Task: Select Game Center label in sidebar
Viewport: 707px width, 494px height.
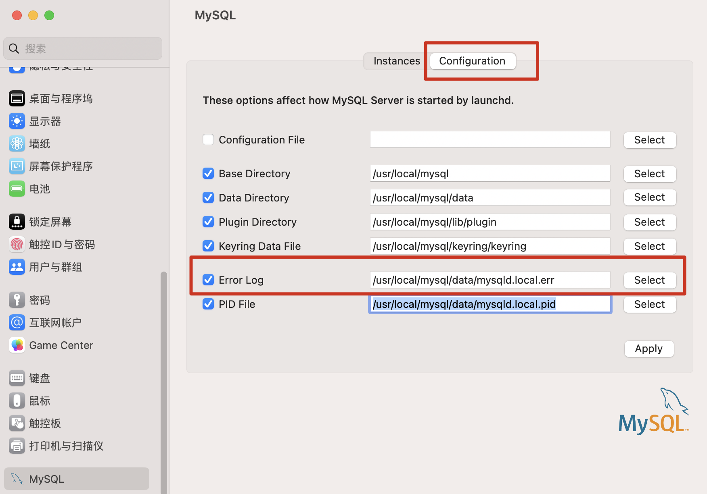Action: (x=61, y=345)
